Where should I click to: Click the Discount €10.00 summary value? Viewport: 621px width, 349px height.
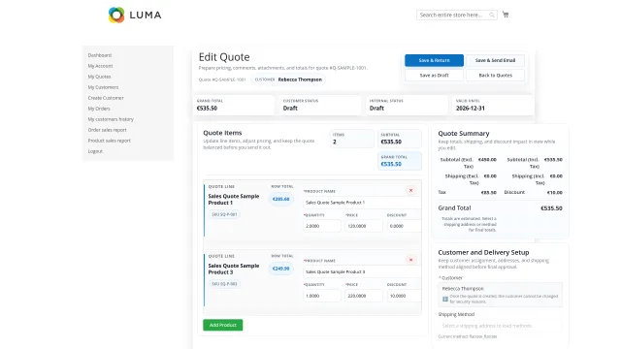[x=554, y=193]
